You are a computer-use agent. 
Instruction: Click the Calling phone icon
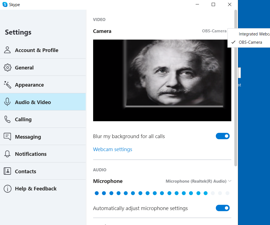pyautogui.click(x=7, y=119)
